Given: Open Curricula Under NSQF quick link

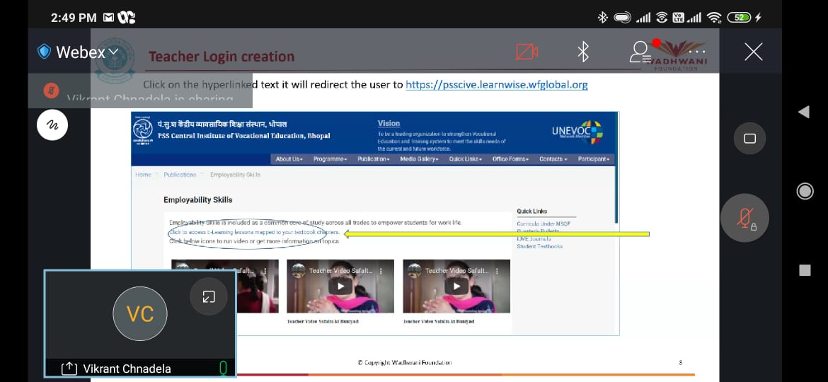Looking at the screenshot, I should tap(544, 224).
